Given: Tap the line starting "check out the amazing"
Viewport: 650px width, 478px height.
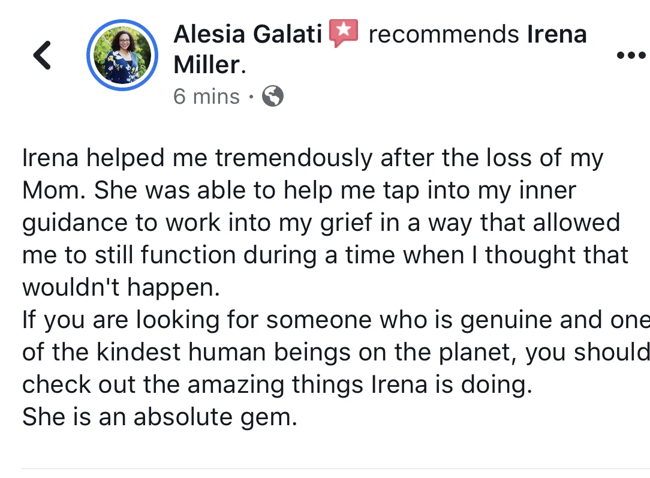Looking at the screenshot, I should pyautogui.click(x=277, y=384).
